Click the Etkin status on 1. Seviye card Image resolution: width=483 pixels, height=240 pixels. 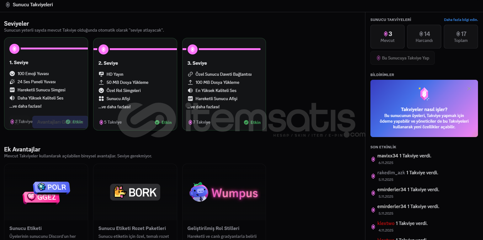pos(74,122)
